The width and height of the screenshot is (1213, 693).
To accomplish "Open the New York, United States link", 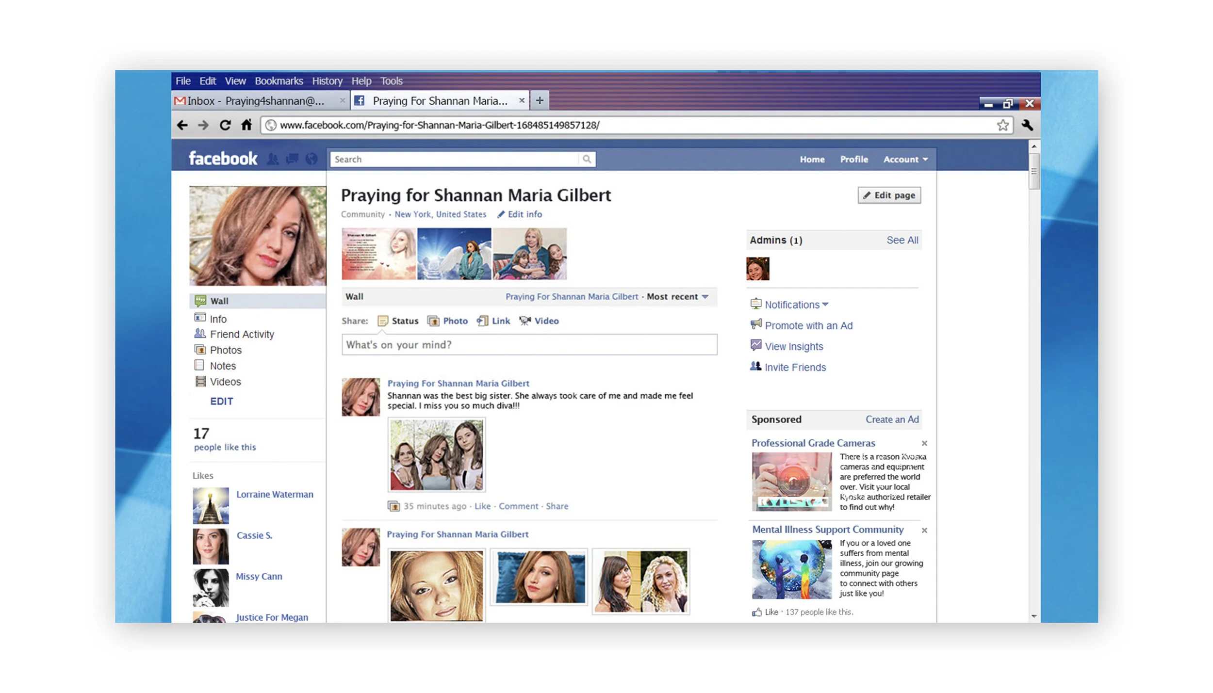I will [x=440, y=214].
